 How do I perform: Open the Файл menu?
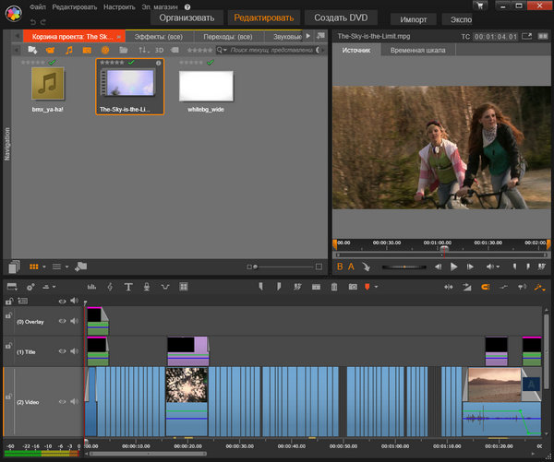tap(37, 6)
